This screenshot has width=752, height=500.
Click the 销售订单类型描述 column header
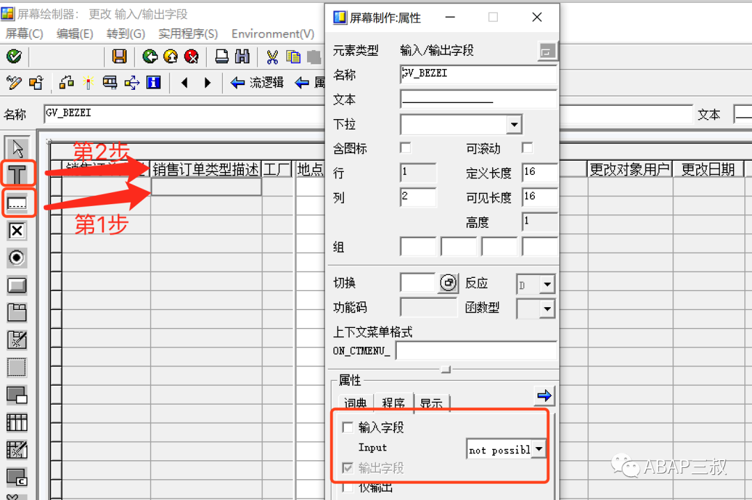click(205, 169)
